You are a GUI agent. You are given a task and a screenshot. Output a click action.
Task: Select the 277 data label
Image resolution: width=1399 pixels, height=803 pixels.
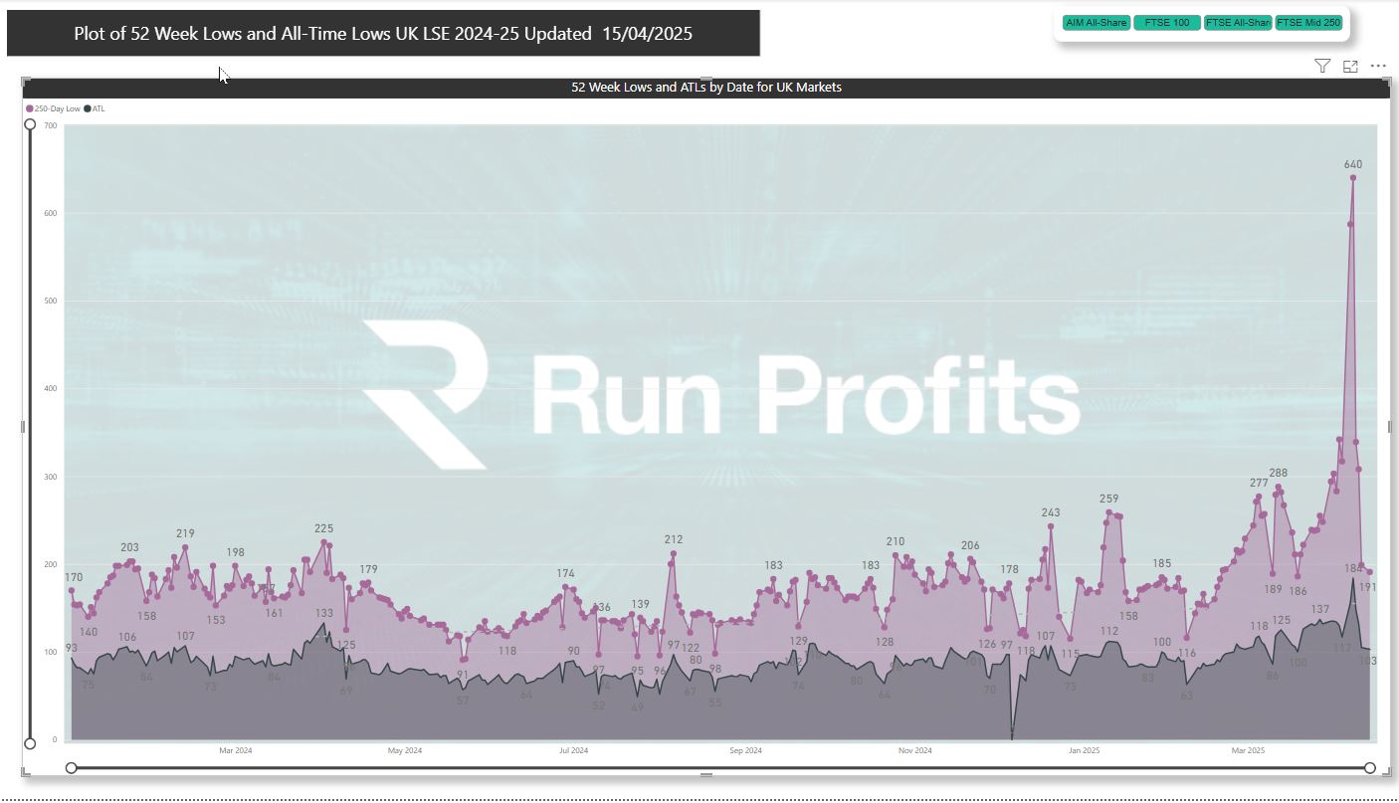point(1259,484)
